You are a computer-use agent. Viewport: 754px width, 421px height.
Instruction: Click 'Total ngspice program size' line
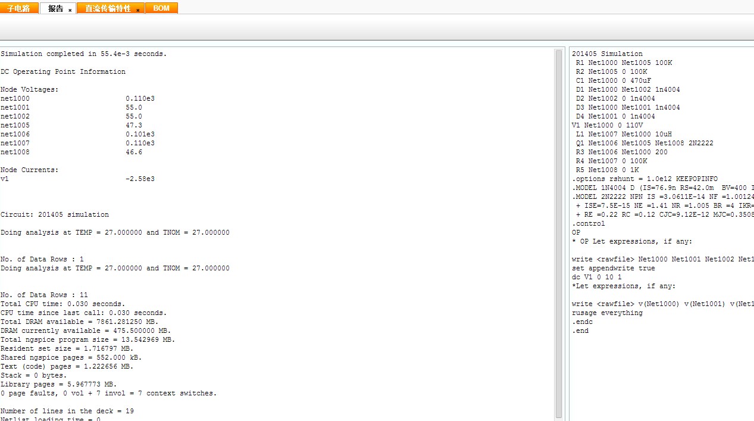point(88,339)
